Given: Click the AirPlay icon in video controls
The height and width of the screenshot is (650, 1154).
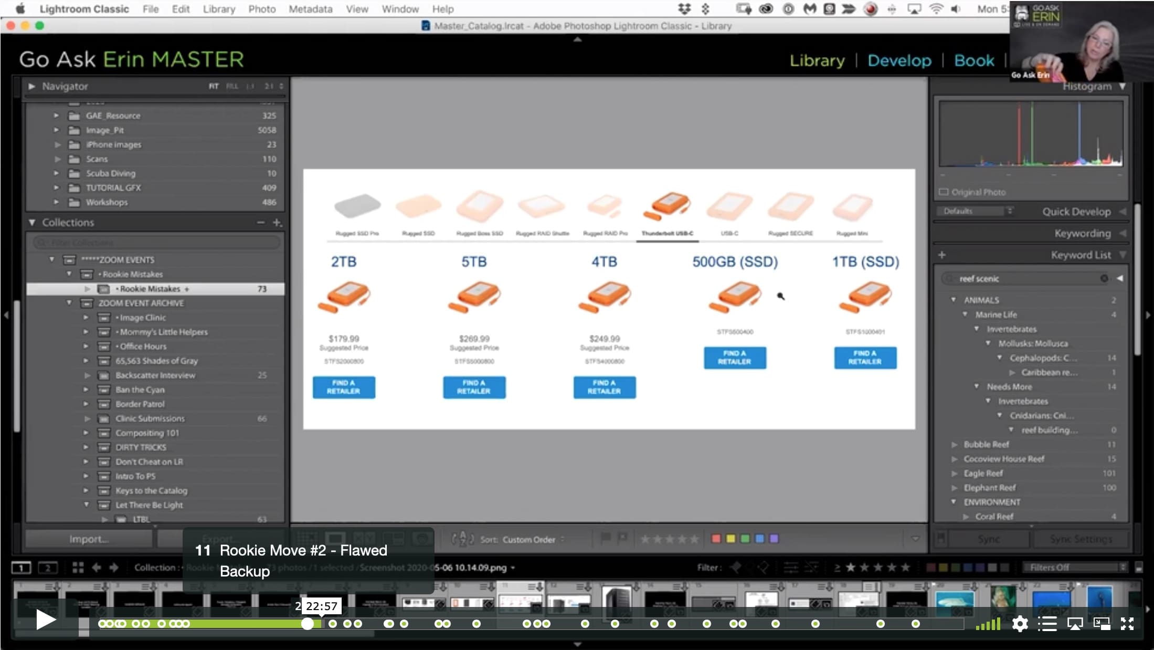Looking at the screenshot, I should tap(1075, 624).
